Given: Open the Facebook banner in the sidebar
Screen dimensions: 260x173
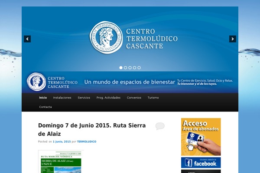Looking at the screenshot, I should click(201, 163).
